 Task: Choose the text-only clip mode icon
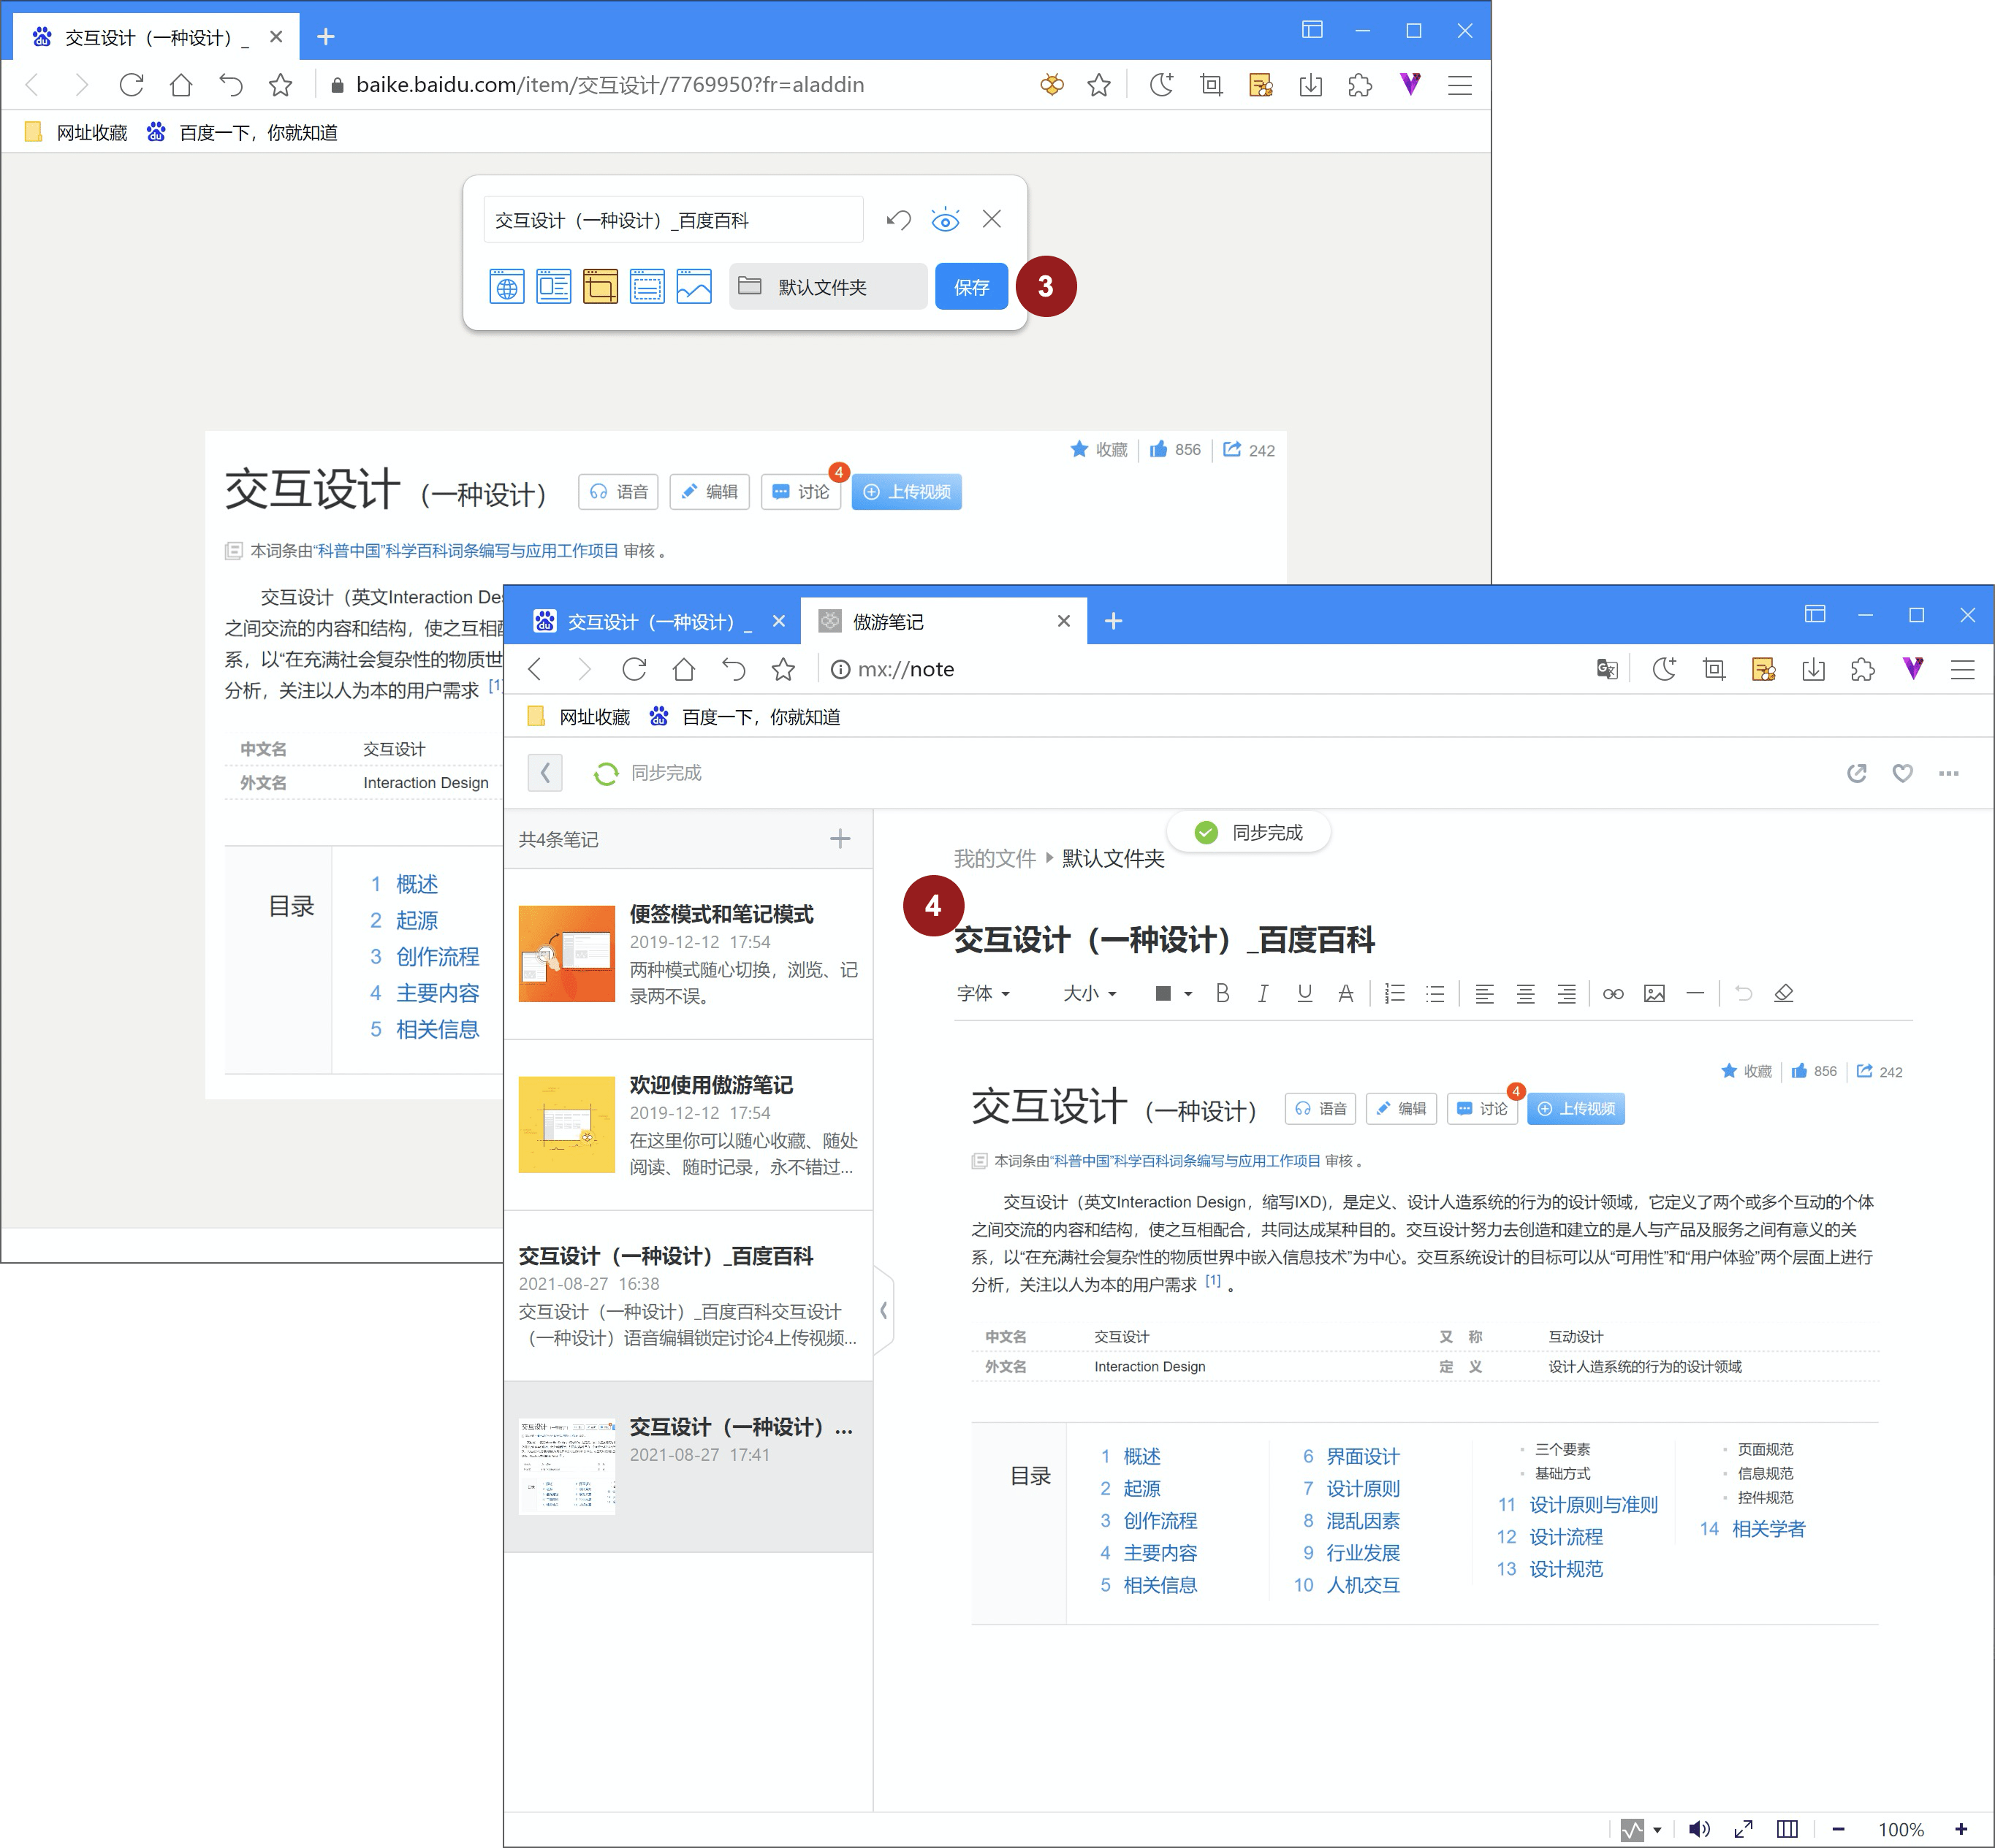(647, 287)
